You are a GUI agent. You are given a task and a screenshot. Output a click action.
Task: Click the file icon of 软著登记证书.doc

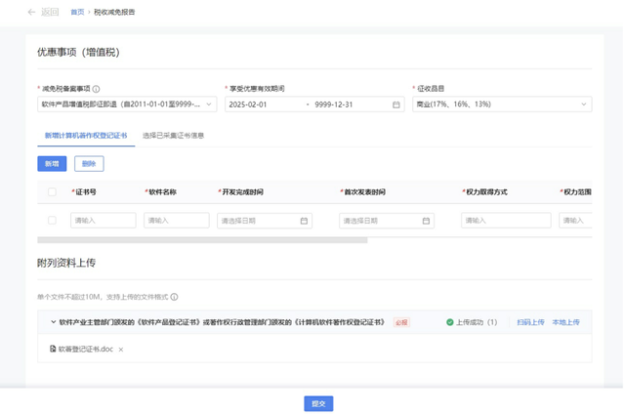click(53, 349)
